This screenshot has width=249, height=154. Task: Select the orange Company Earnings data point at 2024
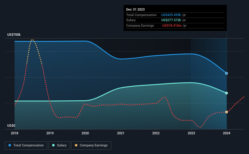227,112
